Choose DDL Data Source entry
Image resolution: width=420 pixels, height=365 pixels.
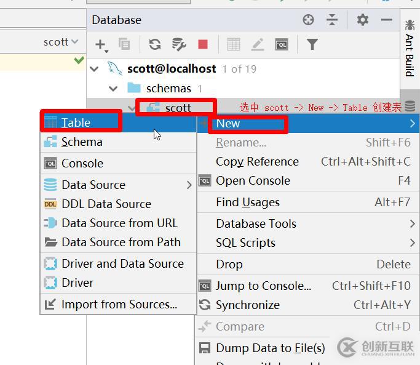tap(119, 204)
